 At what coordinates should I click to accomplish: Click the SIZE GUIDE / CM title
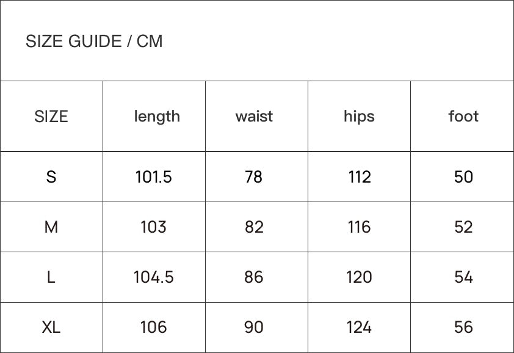pyautogui.click(x=94, y=42)
